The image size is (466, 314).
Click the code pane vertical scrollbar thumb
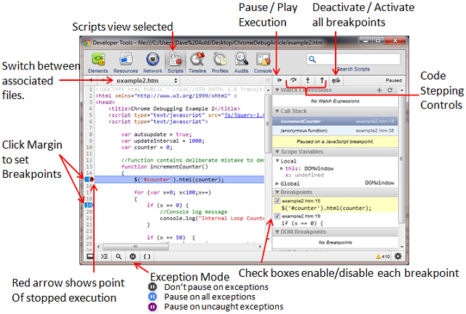coord(268,123)
